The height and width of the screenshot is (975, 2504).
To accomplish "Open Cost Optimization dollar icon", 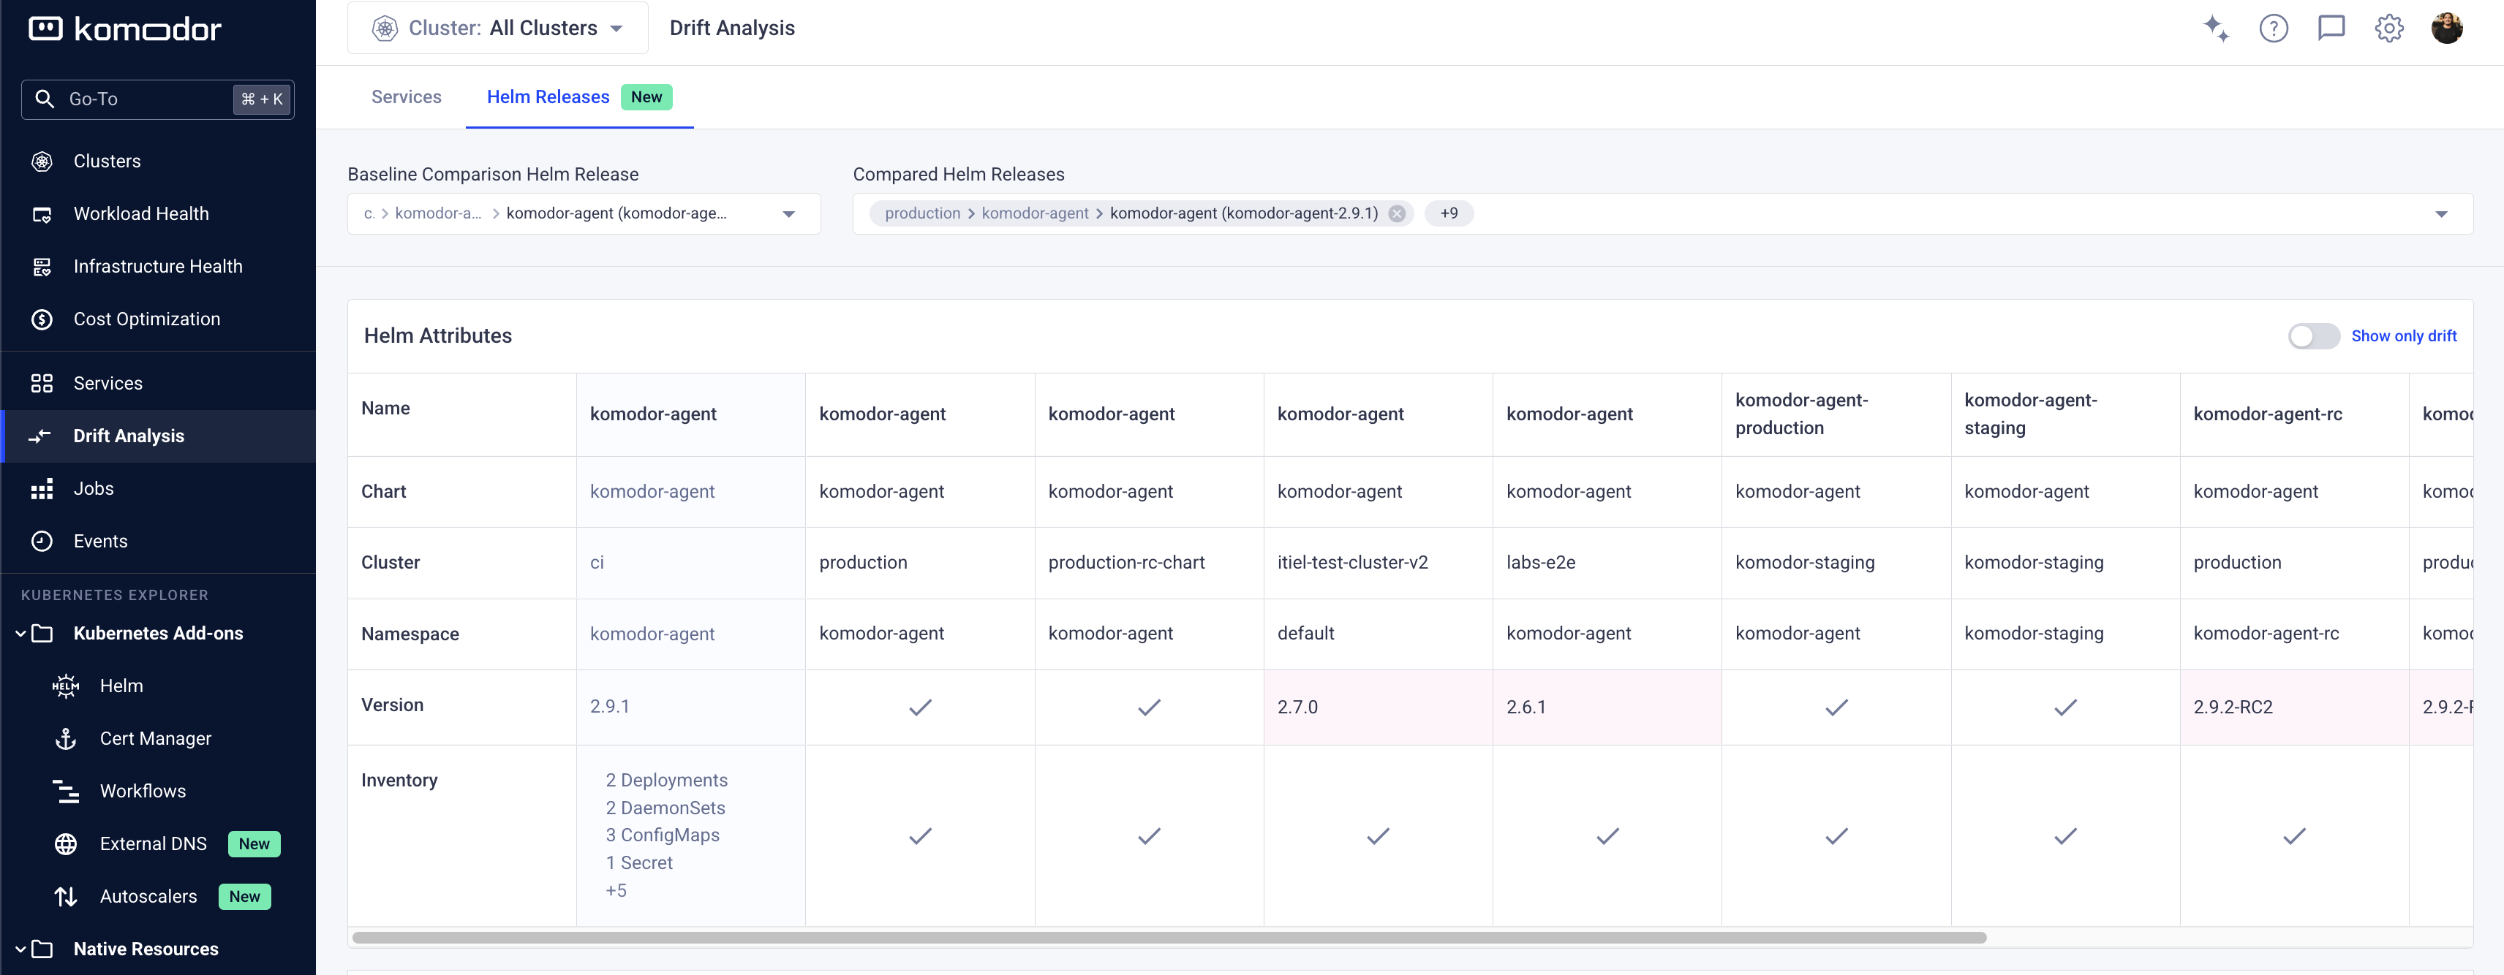I will [42, 319].
